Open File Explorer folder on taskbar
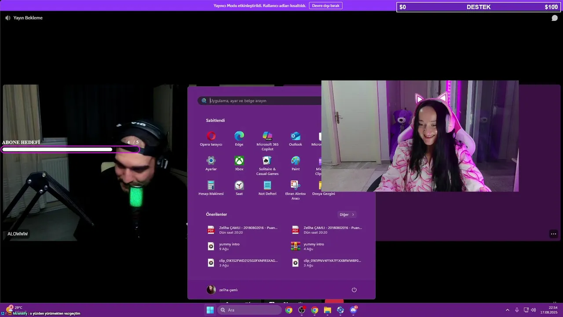 327,310
